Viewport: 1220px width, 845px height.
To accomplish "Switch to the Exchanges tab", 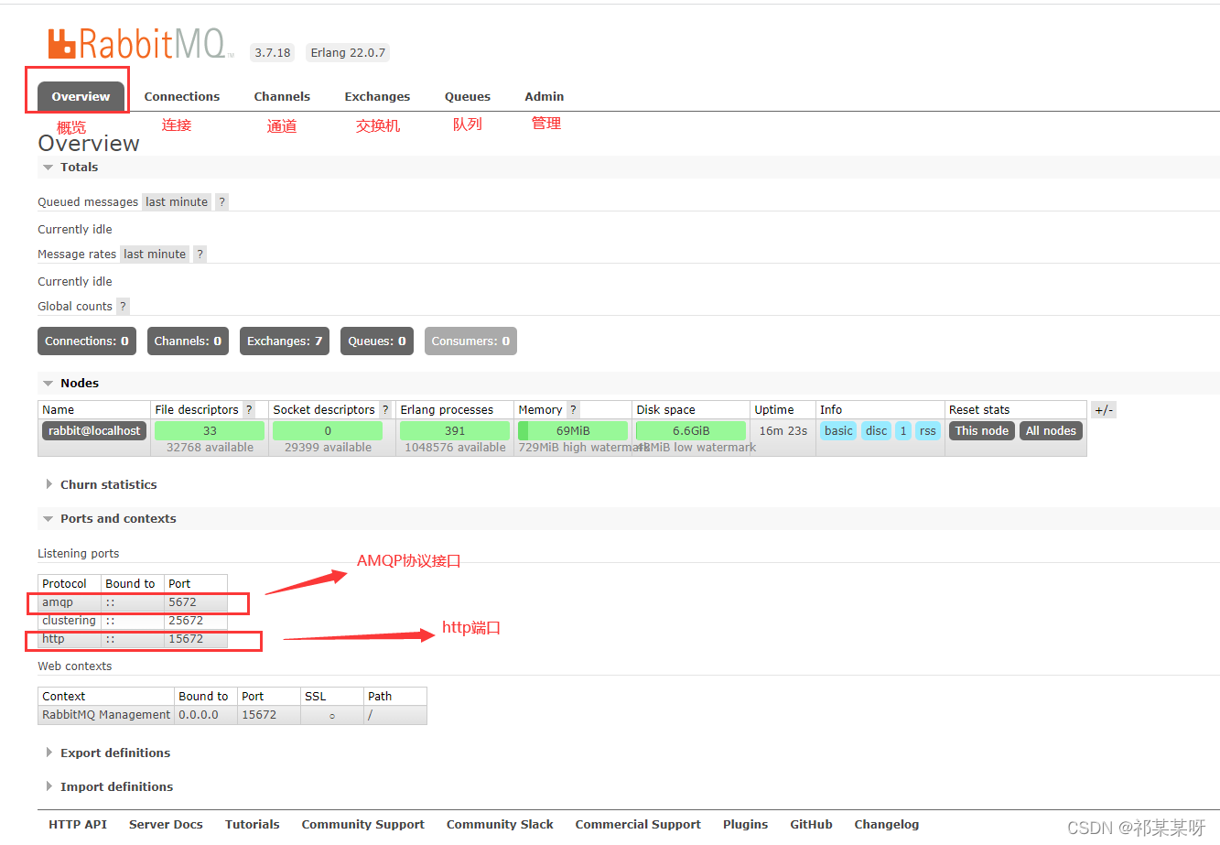I will (377, 96).
